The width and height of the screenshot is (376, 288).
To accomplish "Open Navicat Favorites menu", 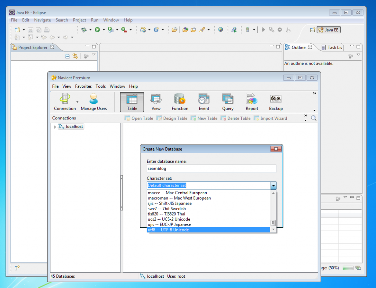I will tap(83, 86).
